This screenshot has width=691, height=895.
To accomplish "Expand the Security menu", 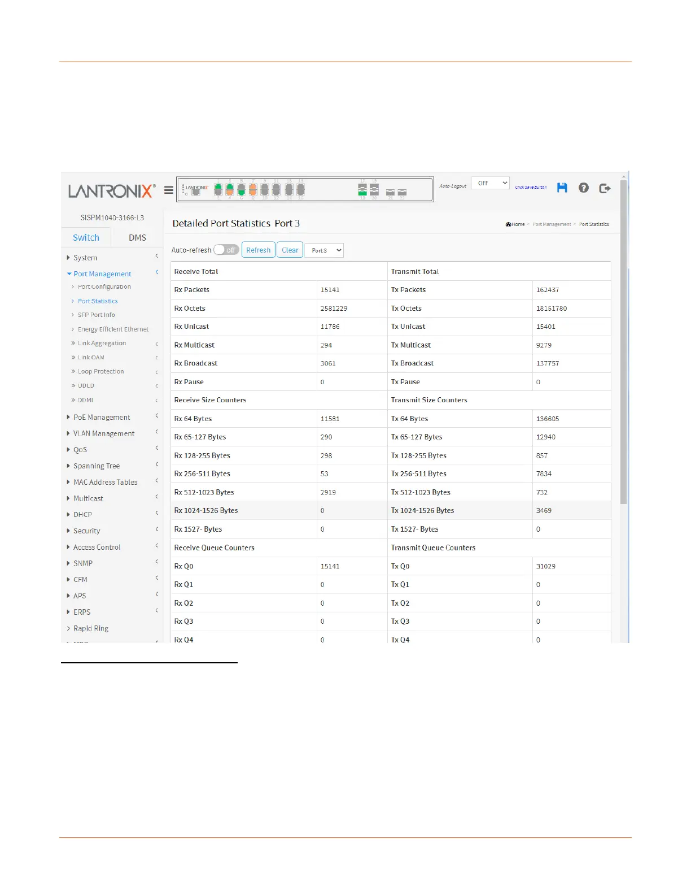I will (86, 531).
